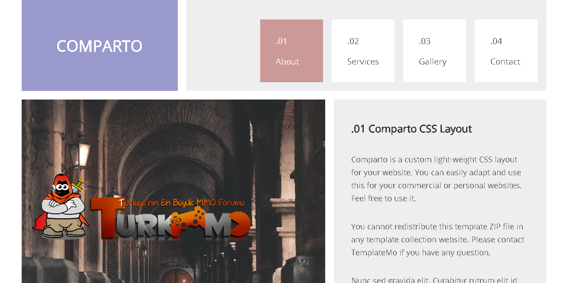Click the ".01 Comparto CSS Layout" heading
Viewport: 568px width, 283px height.
tap(411, 129)
